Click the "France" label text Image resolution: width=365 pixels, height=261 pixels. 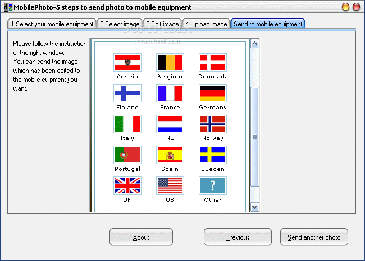(x=170, y=108)
